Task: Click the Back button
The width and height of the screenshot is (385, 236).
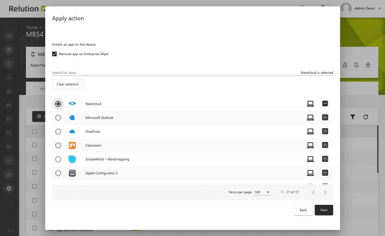Action: (x=303, y=210)
